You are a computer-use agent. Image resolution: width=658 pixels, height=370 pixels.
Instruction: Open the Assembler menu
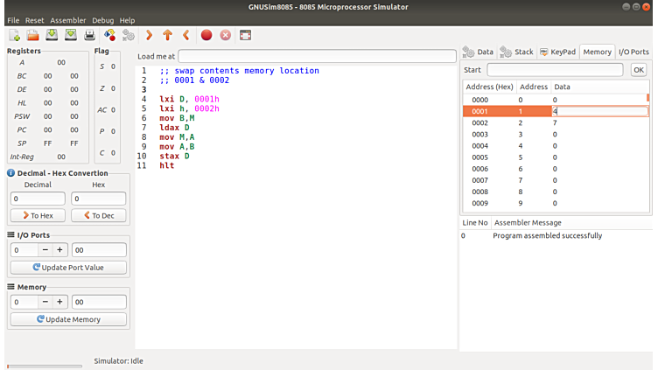point(68,20)
